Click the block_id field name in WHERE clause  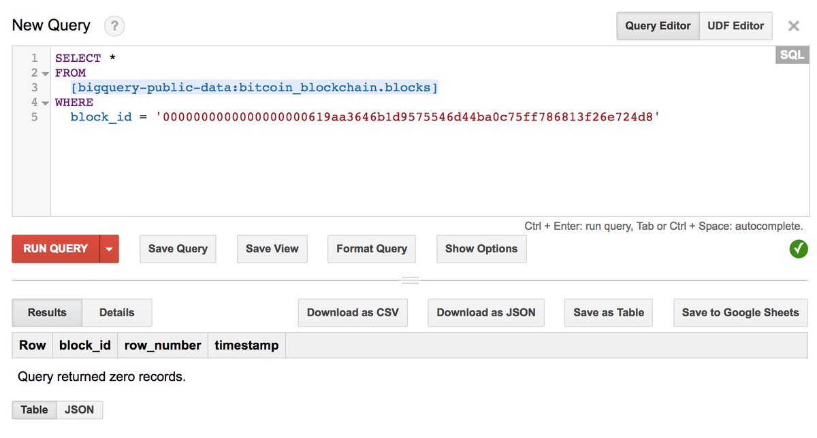tap(101, 118)
